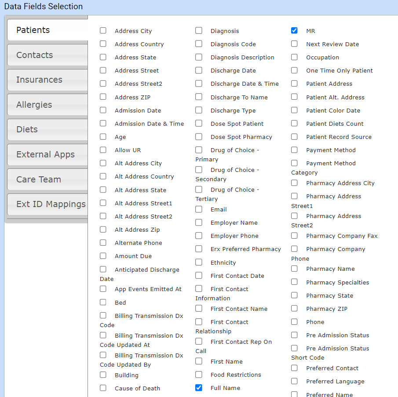Check the Preferred Language checkbox
398x397 pixels.
point(294,381)
